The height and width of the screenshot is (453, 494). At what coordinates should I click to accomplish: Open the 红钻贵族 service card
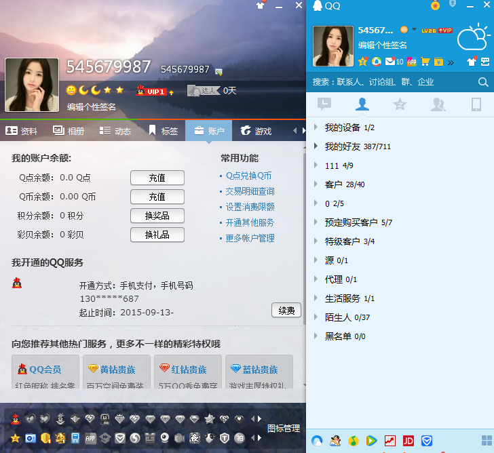coord(188,372)
